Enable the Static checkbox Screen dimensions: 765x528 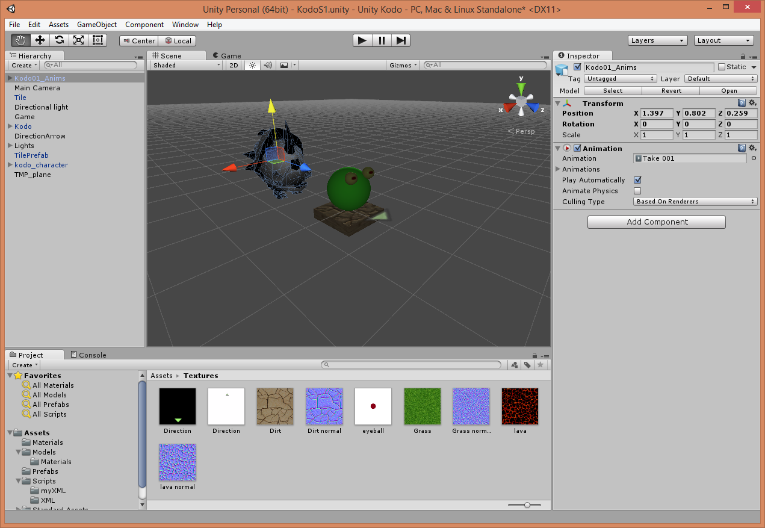pos(722,67)
